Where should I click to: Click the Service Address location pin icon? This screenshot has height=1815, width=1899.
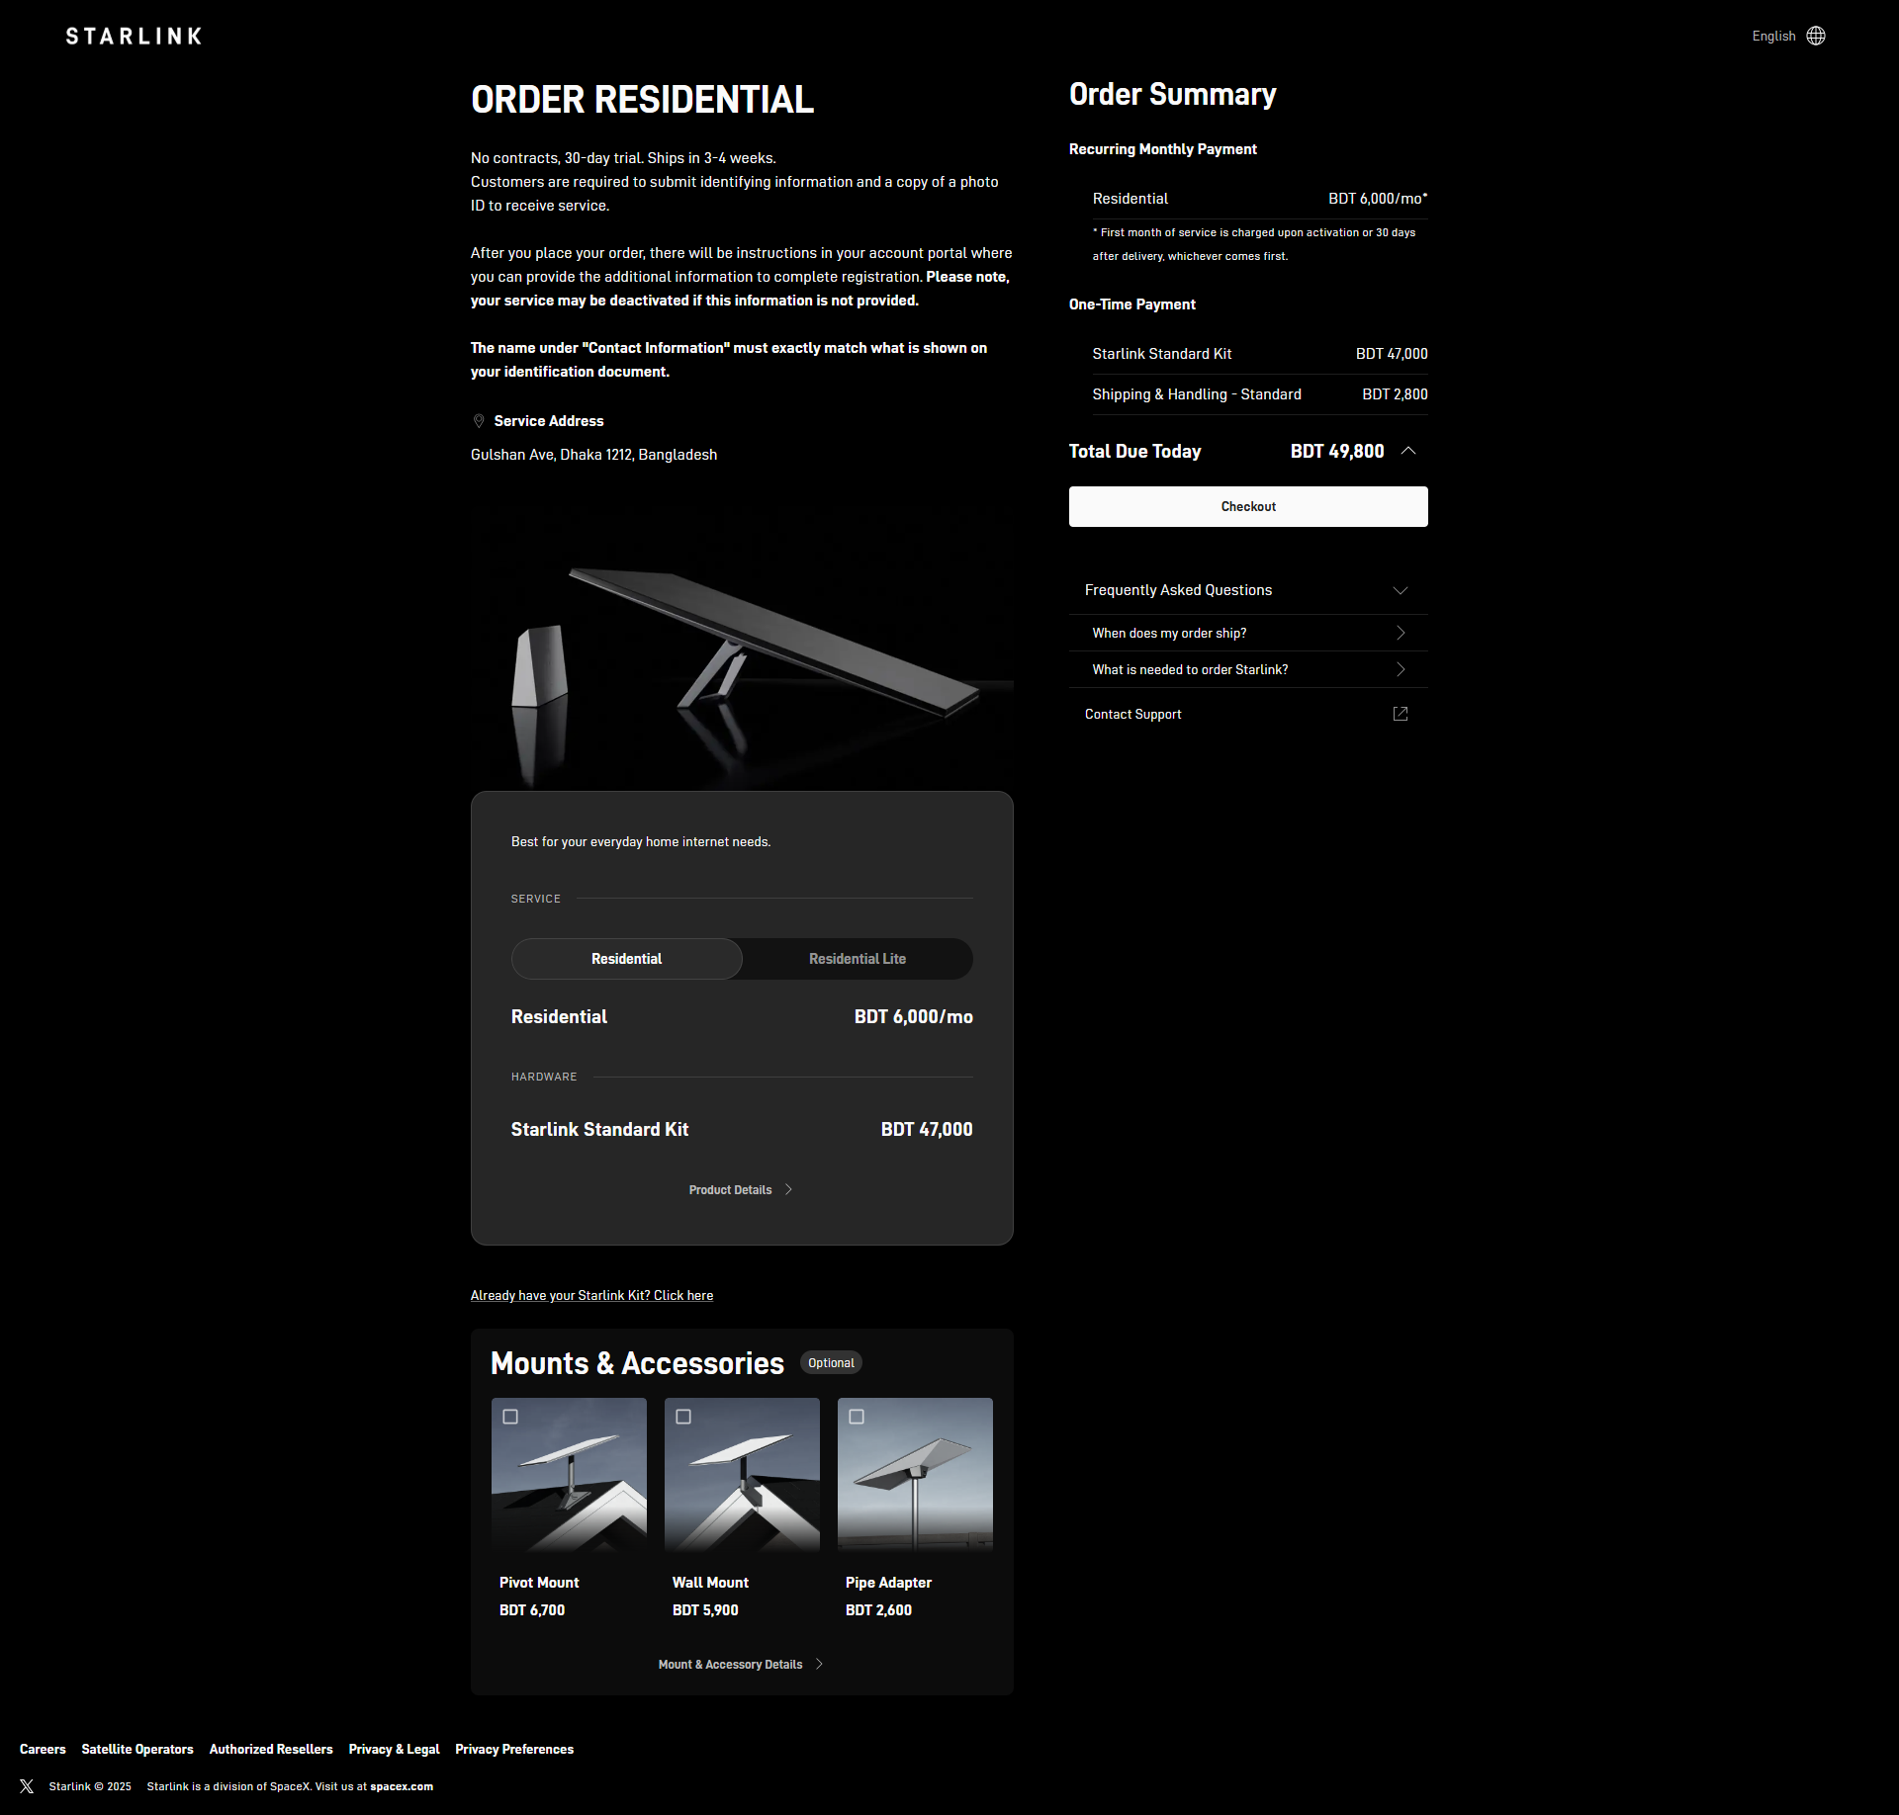point(479,421)
